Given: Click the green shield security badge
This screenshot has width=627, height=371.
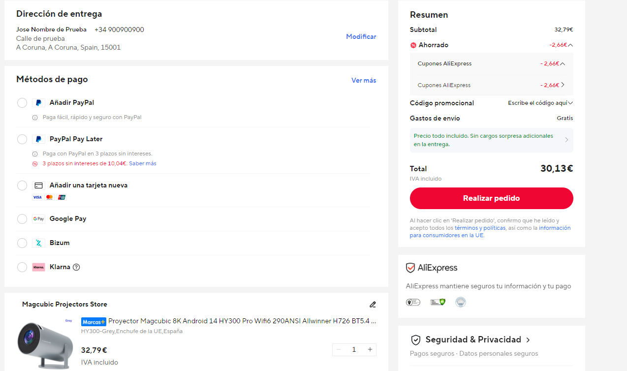Looking at the screenshot, I should pos(438,302).
